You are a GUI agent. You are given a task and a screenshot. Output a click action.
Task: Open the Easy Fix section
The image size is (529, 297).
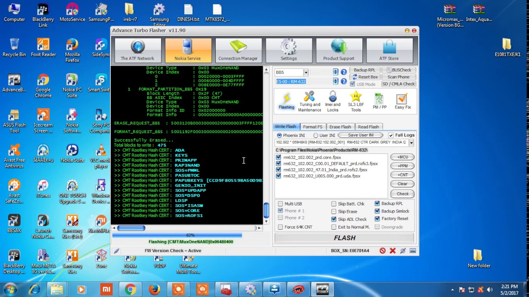pyautogui.click(x=403, y=101)
